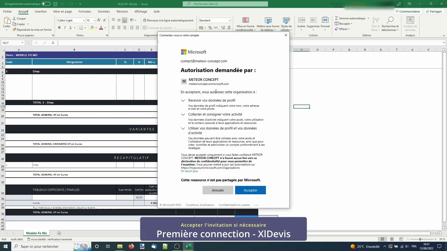The height and width of the screenshot is (251, 447).
Task: Toggle italic (I) formatting
Action: point(65,28)
